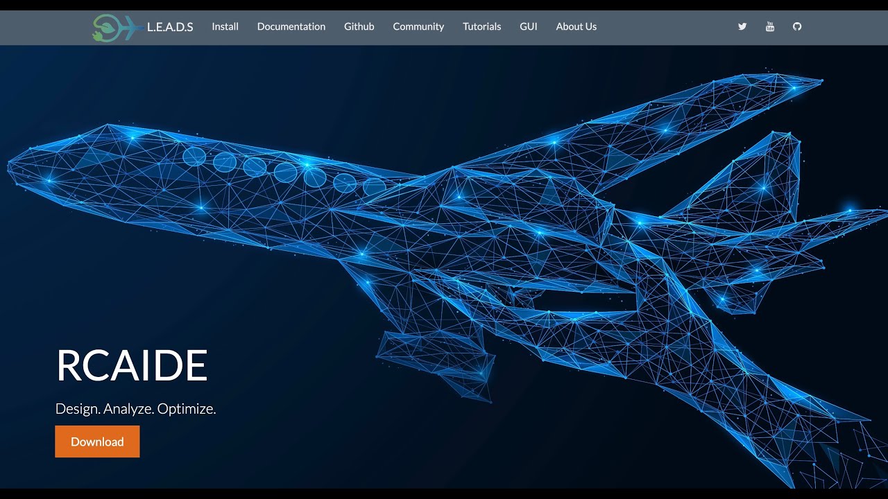Click the L.E.A.D.S airplane logo icon
The image size is (888, 499).
pyautogui.click(x=117, y=28)
